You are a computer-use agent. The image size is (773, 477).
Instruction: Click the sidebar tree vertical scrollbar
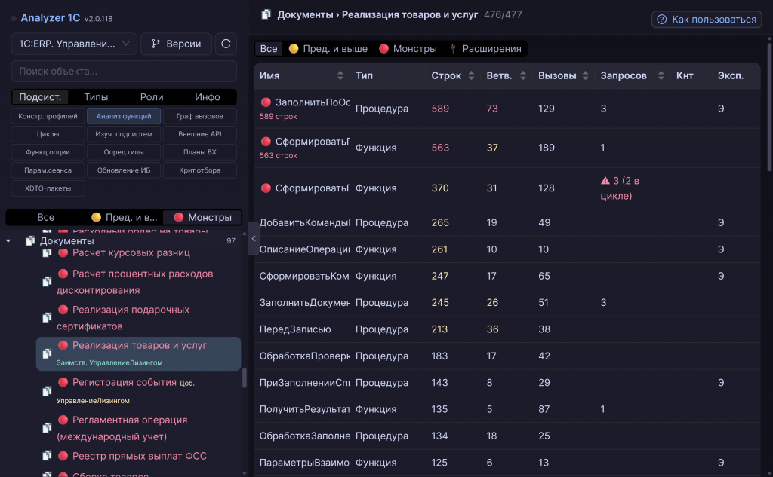(x=245, y=378)
